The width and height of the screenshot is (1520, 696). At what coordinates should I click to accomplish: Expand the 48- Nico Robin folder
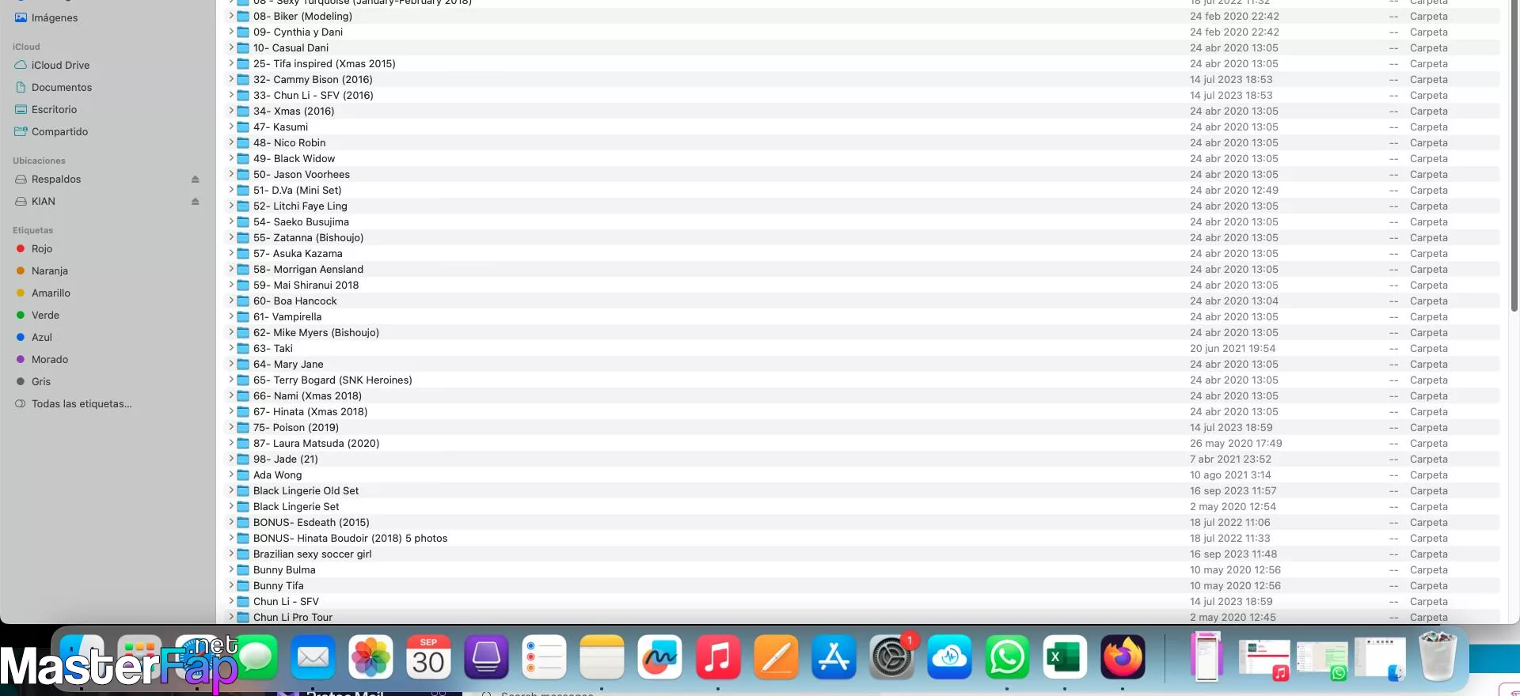click(231, 142)
